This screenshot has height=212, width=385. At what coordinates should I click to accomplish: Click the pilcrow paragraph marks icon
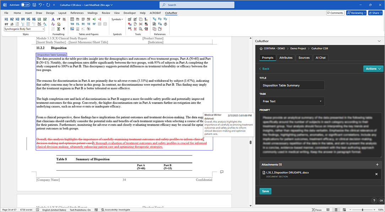tap(64, 29)
